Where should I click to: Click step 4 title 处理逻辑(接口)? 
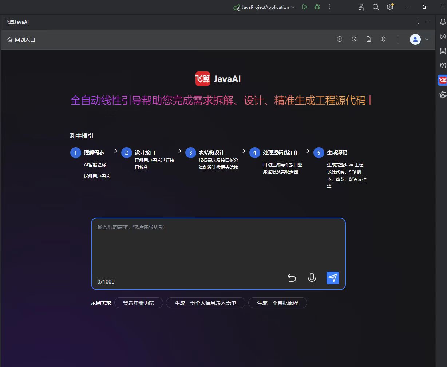point(280,152)
